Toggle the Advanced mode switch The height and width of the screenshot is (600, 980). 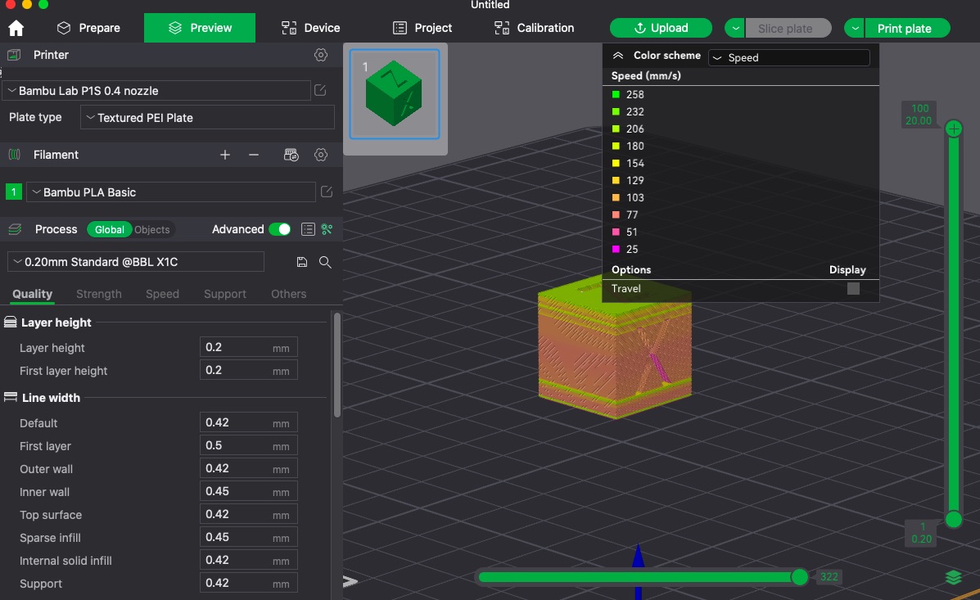280,229
